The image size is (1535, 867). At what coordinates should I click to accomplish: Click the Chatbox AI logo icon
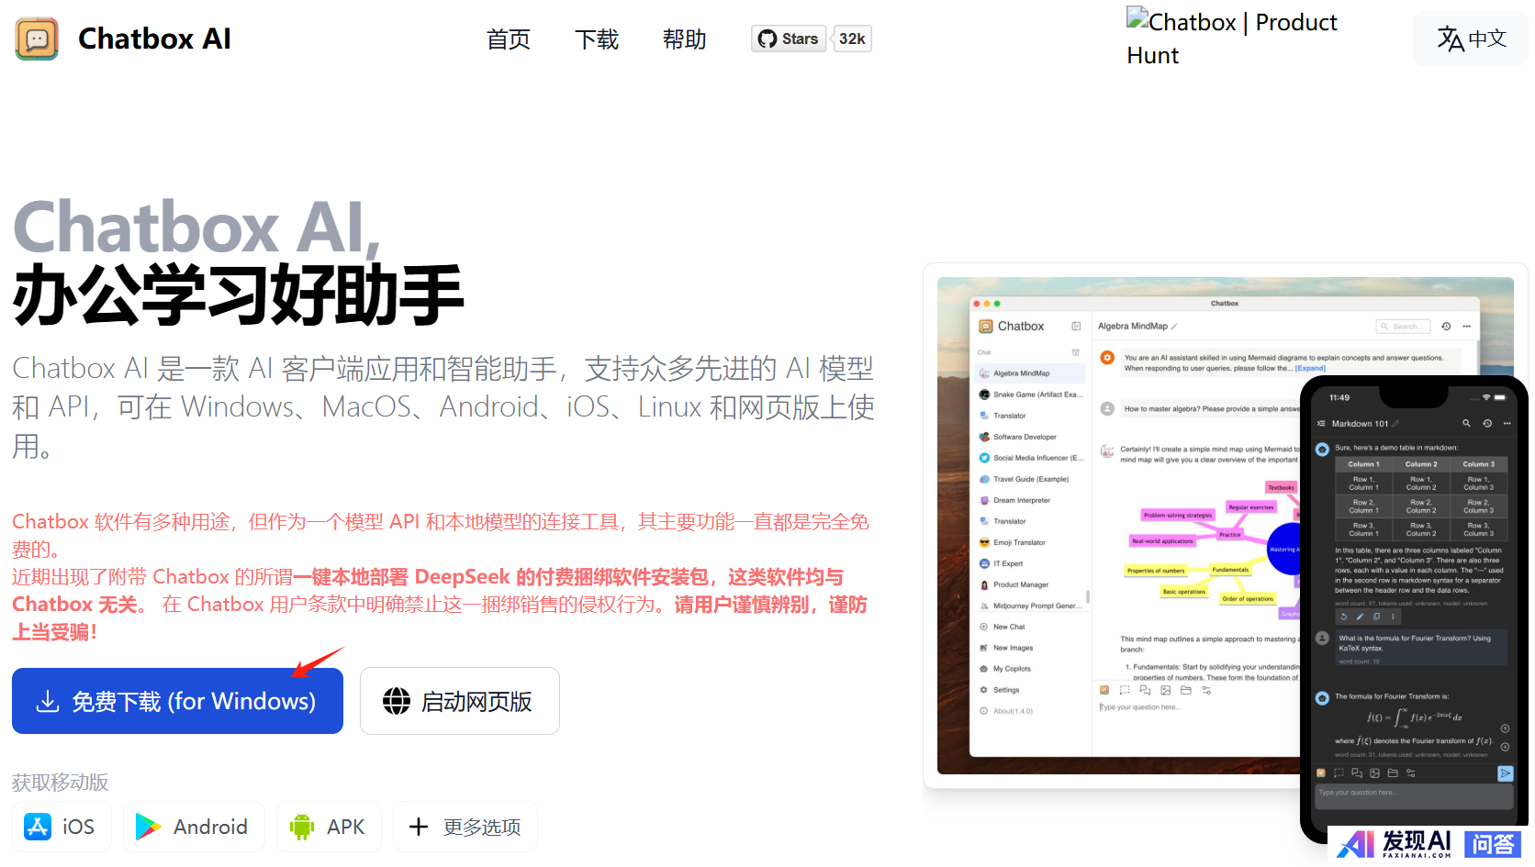click(x=37, y=39)
